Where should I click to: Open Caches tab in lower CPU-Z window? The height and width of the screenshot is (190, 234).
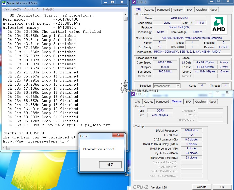click(x=149, y=102)
